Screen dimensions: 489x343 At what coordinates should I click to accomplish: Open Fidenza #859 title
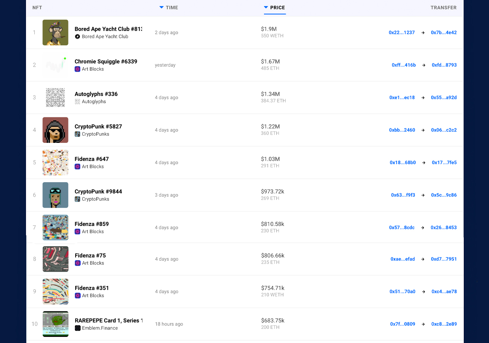click(92, 224)
